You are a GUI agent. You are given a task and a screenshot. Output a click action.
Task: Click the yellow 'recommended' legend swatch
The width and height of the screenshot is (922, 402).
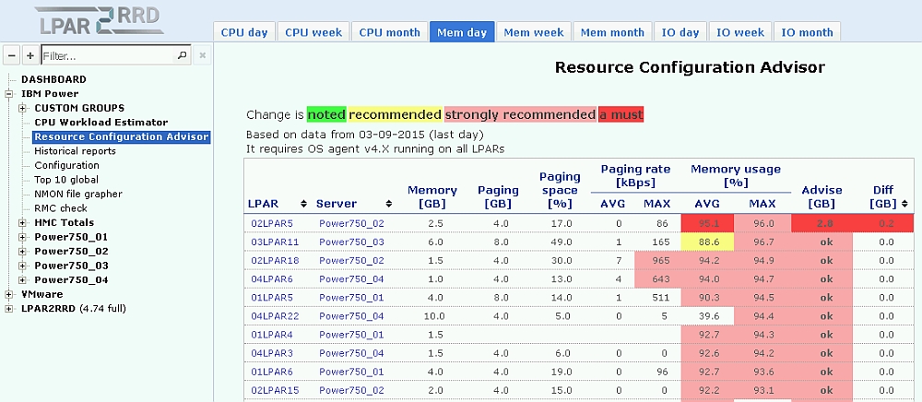click(396, 114)
